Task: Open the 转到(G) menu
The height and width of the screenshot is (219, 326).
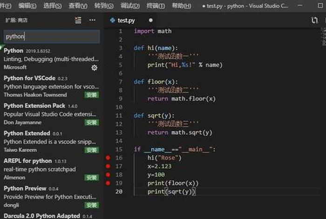Action: pyautogui.click(x=104, y=6)
